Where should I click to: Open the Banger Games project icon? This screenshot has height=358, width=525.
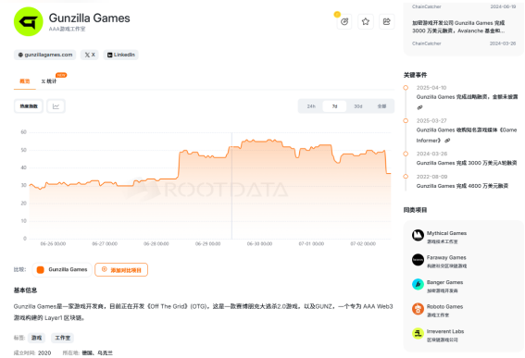point(418,284)
